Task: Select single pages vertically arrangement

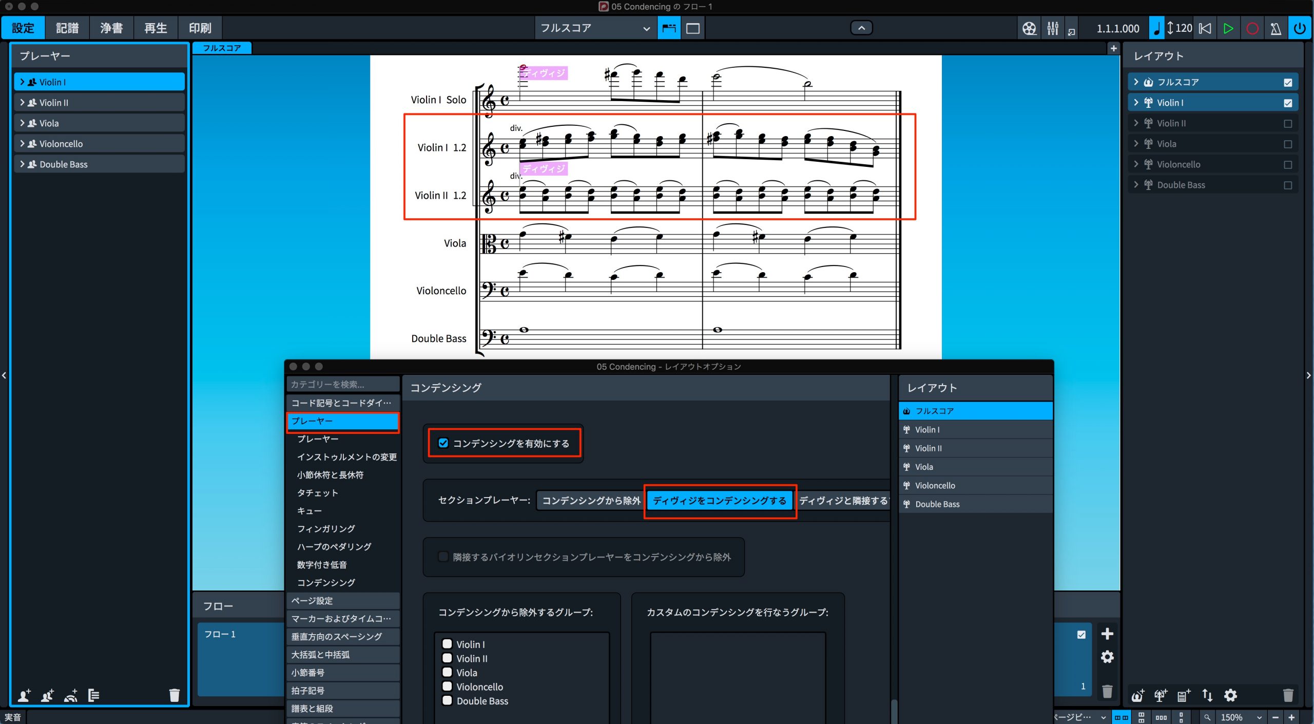Action: (x=1181, y=717)
